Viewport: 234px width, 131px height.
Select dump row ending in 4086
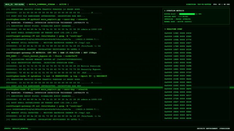pyautogui.click(x=178, y=92)
